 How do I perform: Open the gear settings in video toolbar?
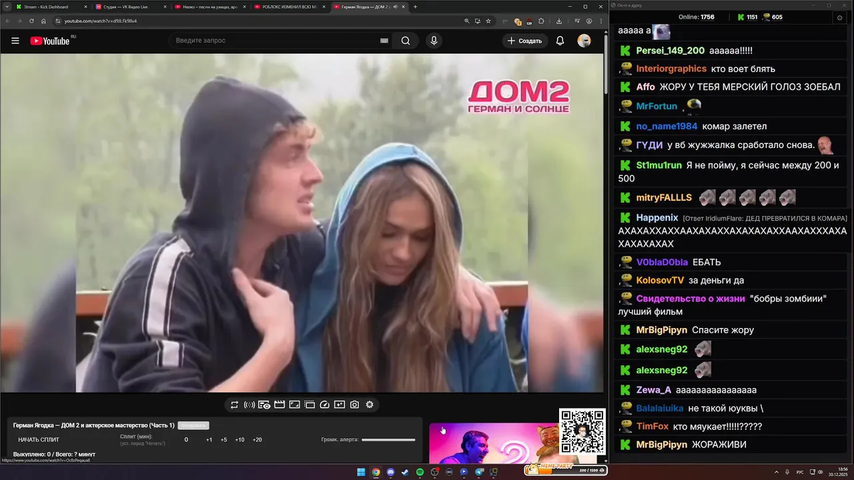(x=370, y=405)
